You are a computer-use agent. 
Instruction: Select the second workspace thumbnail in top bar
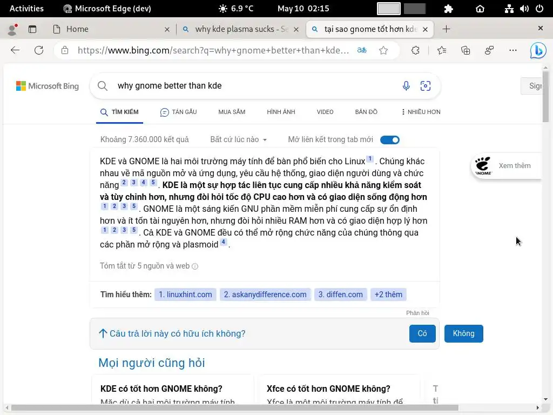[415, 9]
